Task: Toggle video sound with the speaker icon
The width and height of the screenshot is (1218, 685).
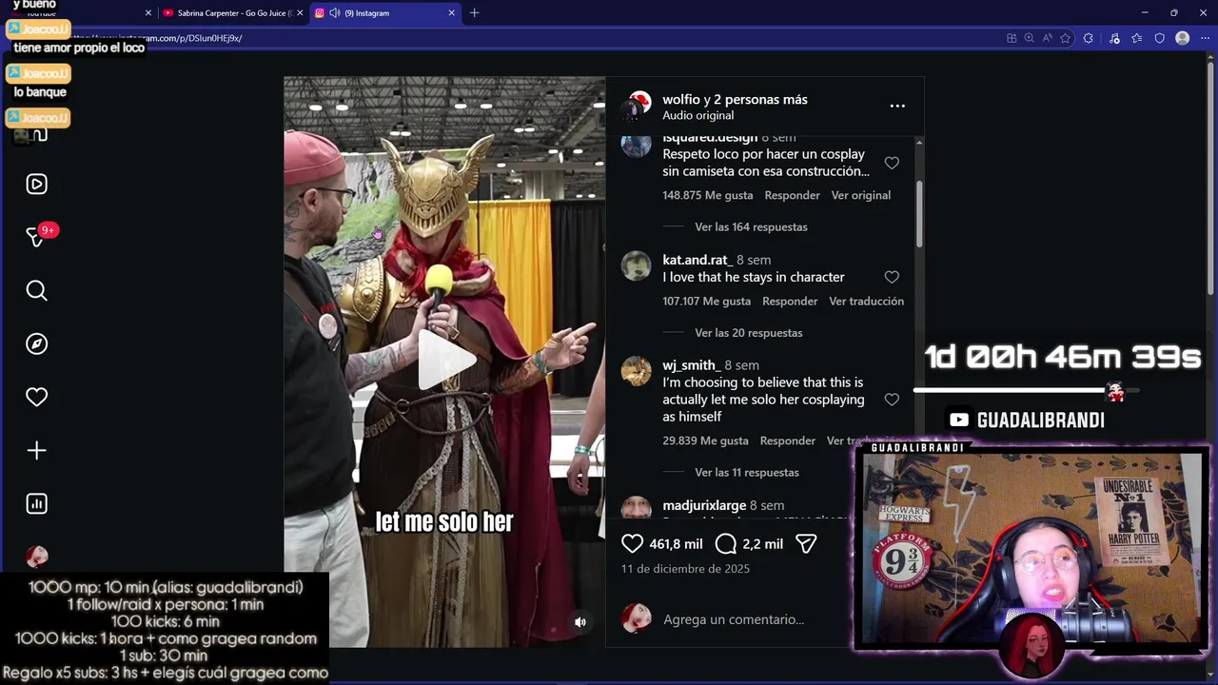Action: click(580, 622)
